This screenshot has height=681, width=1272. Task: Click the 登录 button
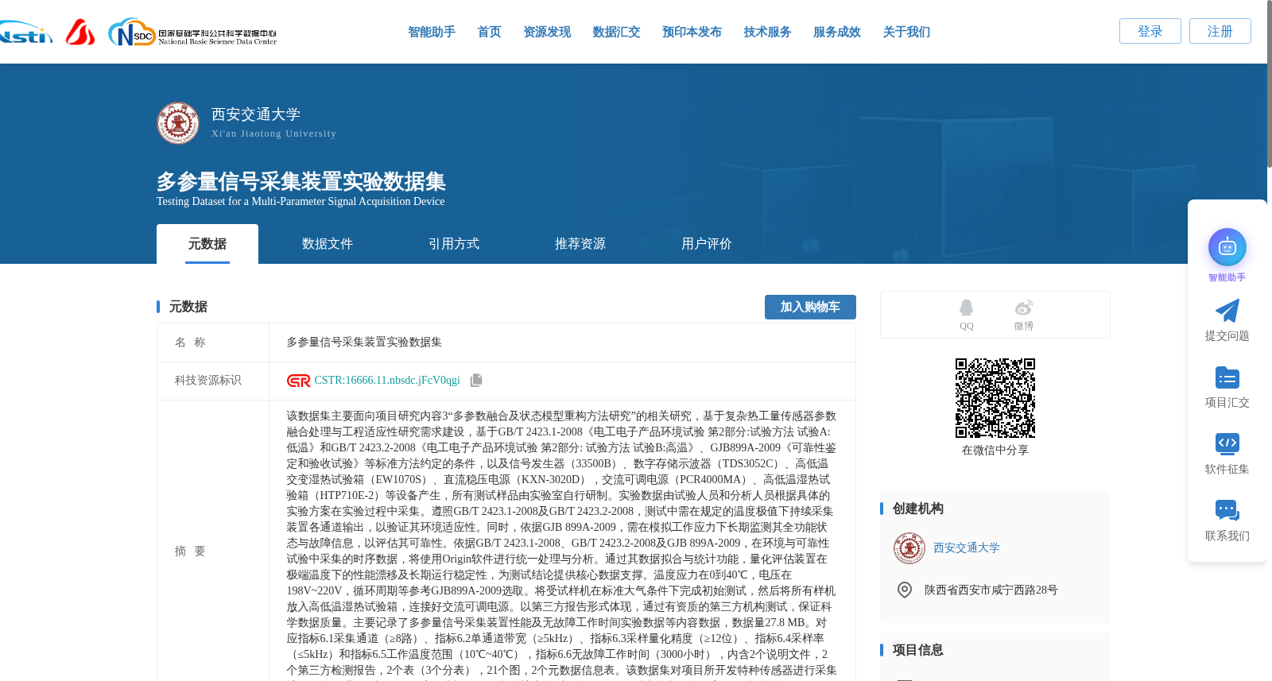[1150, 31]
